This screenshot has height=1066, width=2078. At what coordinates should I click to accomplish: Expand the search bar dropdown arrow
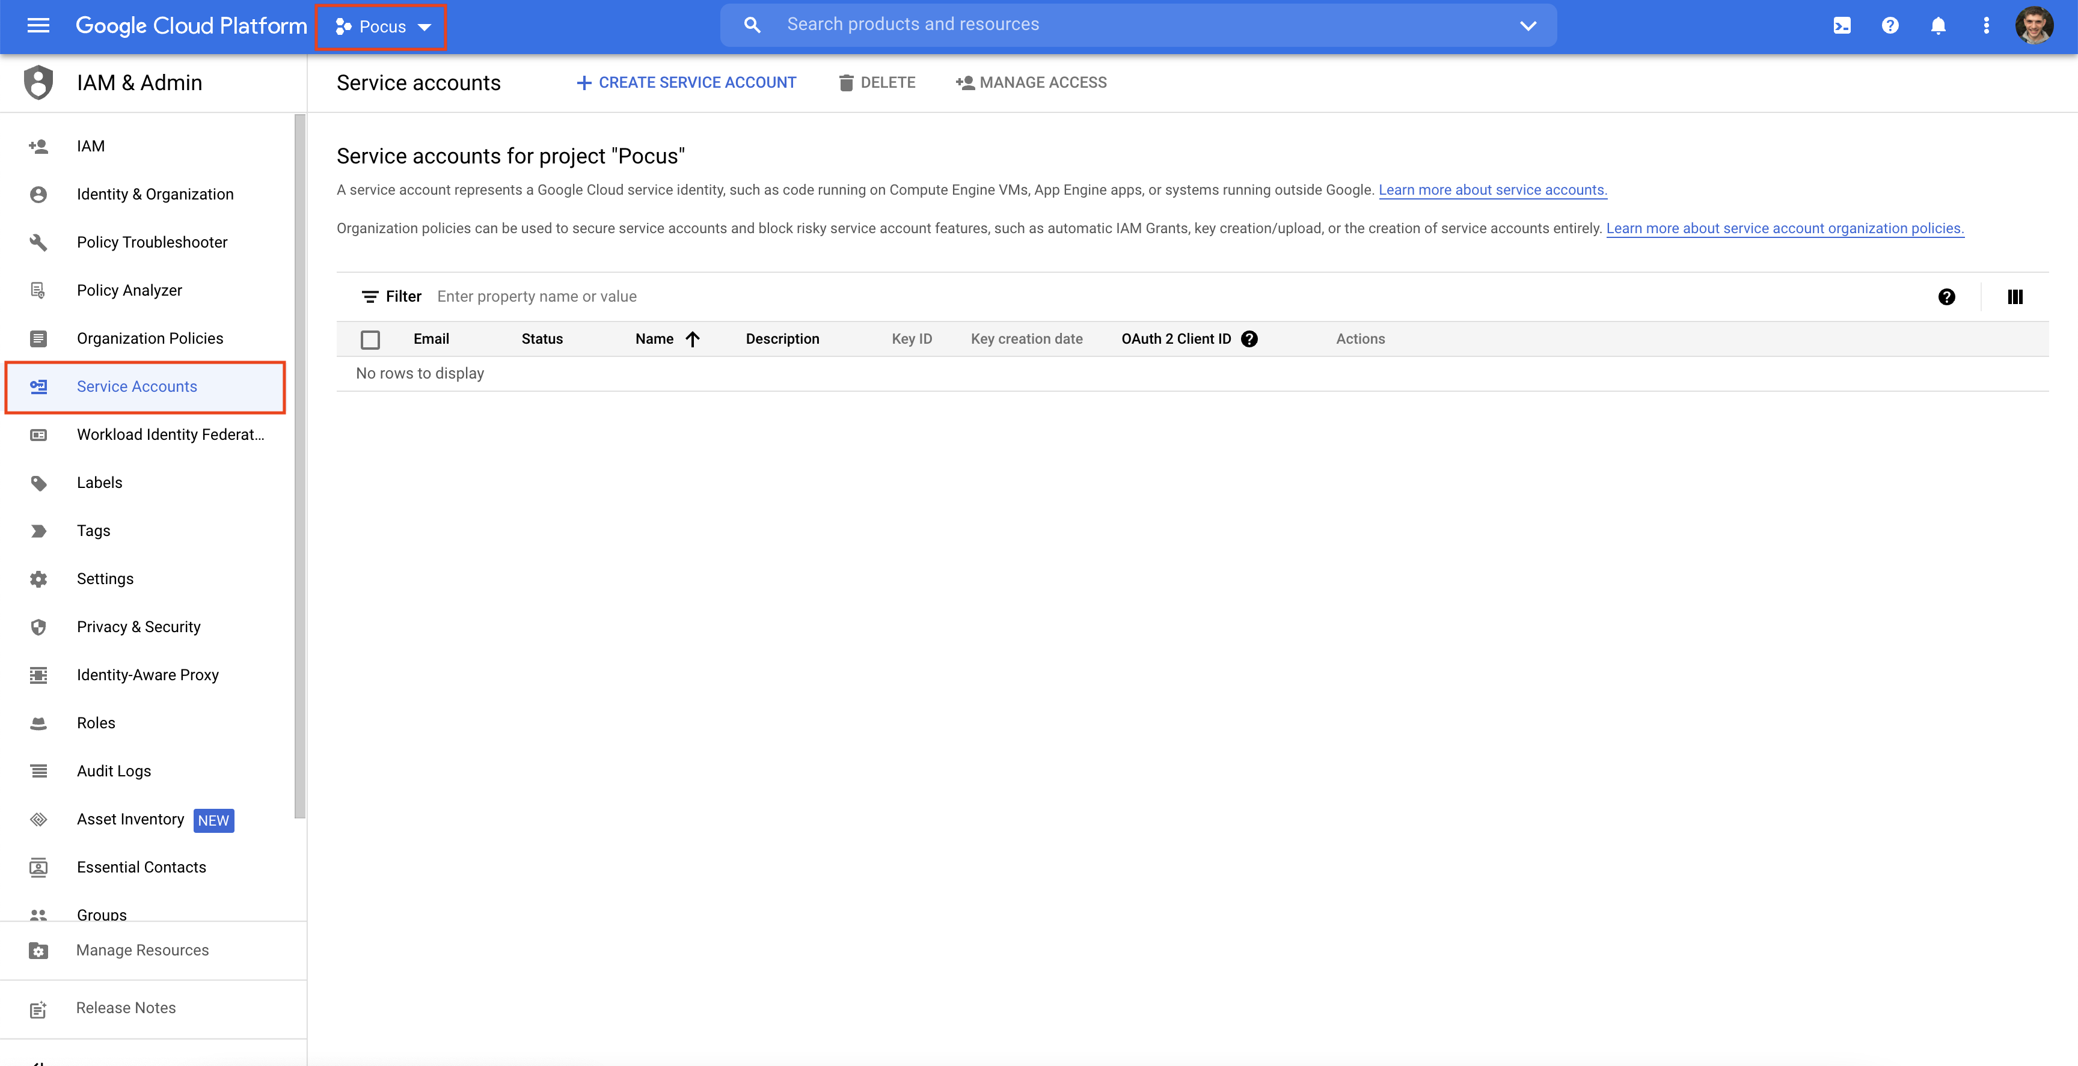[x=1528, y=25]
